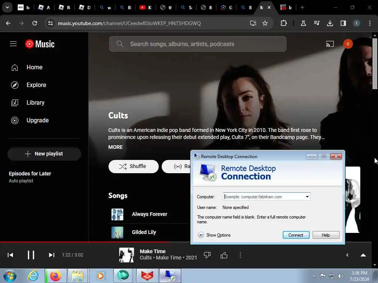Click the address bar URL
The height and width of the screenshot is (283, 378).
[129, 23]
